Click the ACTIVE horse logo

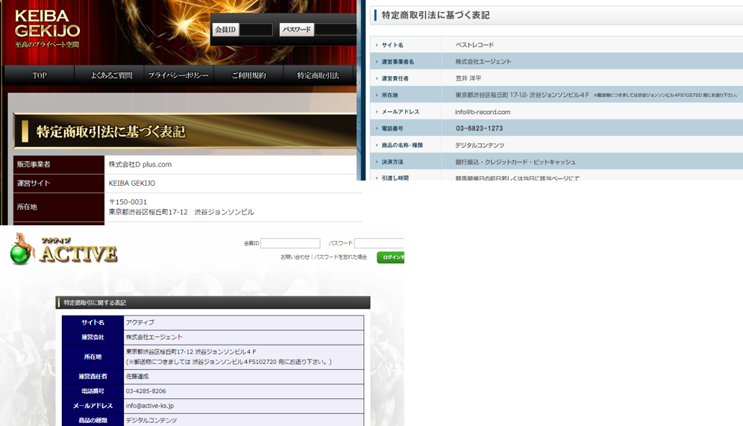63,248
